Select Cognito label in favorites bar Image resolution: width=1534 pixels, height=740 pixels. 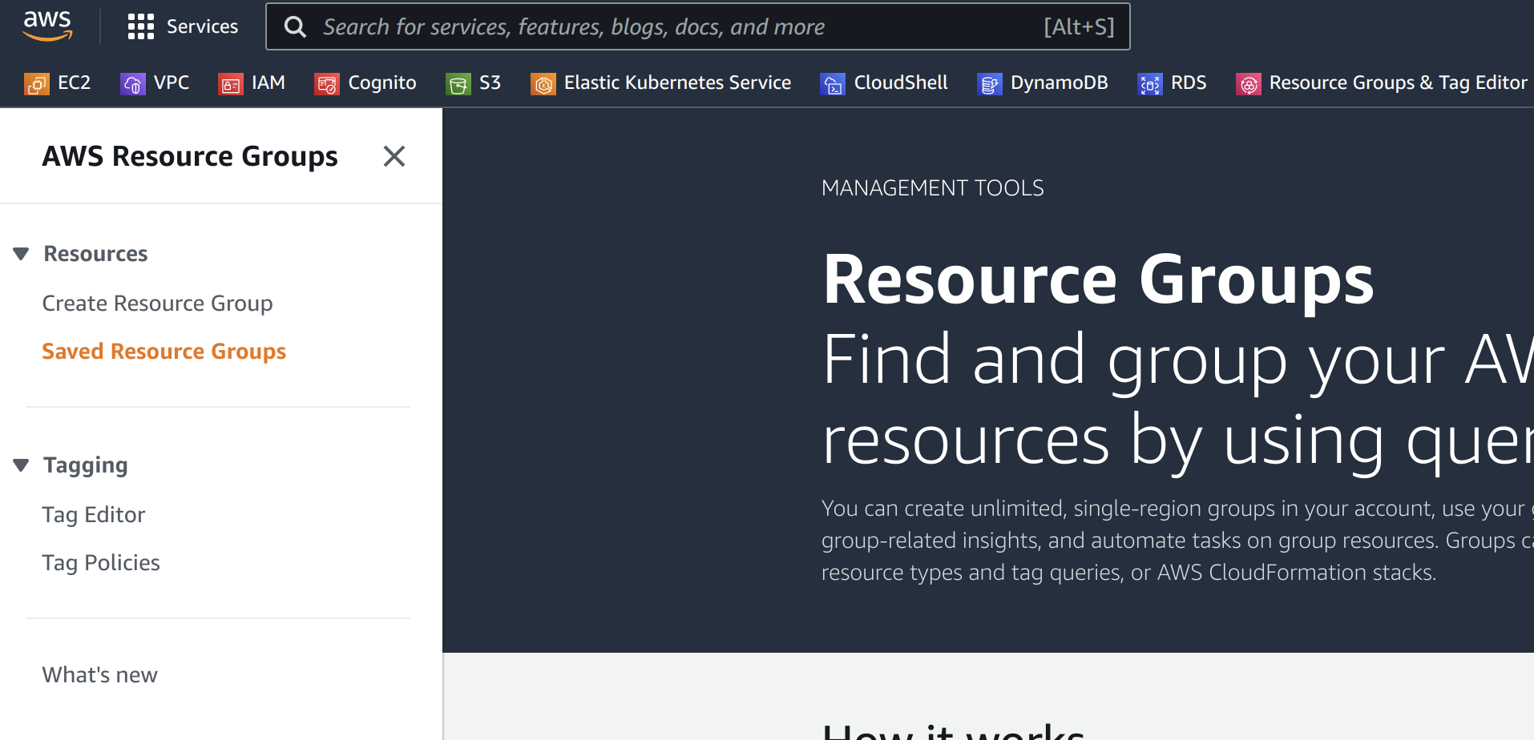tap(382, 82)
